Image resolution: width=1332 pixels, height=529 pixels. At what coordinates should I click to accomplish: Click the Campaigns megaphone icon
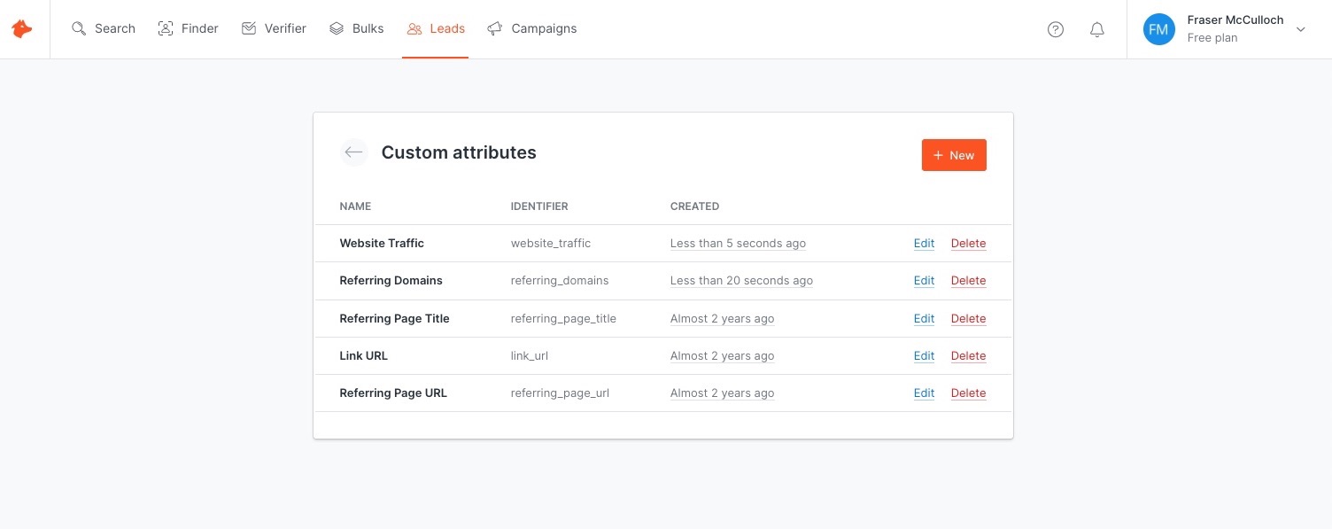pyautogui.click(x=495, y=28)
